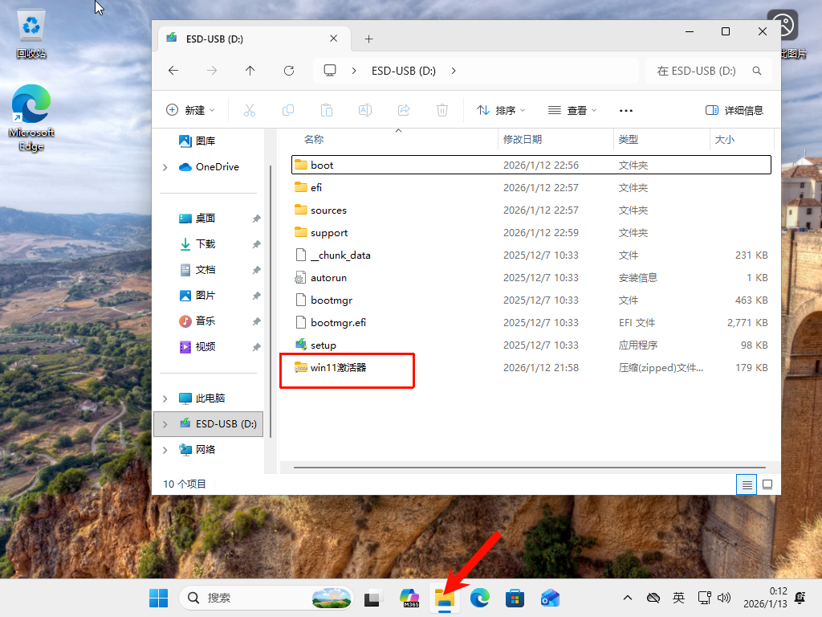The width and height of the screenshot is (822, 617).
Task: Switch to large thumbnails view in status bar
Action: tap(767, 484)
